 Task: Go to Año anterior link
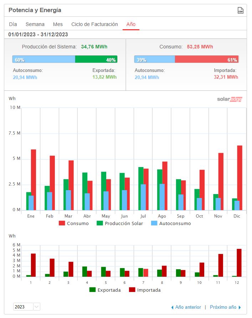click(x=188, y=307)
